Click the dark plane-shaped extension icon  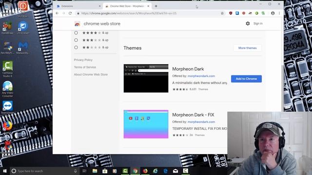pyautogui.click(x=250, y=13)
